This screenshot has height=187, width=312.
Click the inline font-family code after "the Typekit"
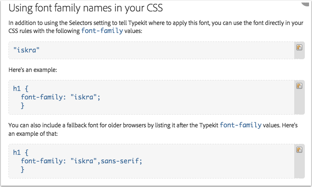point(240,125)
